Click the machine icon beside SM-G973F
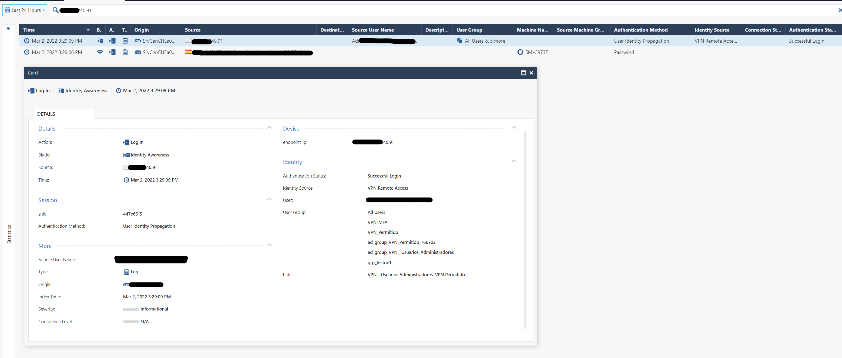This screenshot has width=842, height=358. click(520, 52)
